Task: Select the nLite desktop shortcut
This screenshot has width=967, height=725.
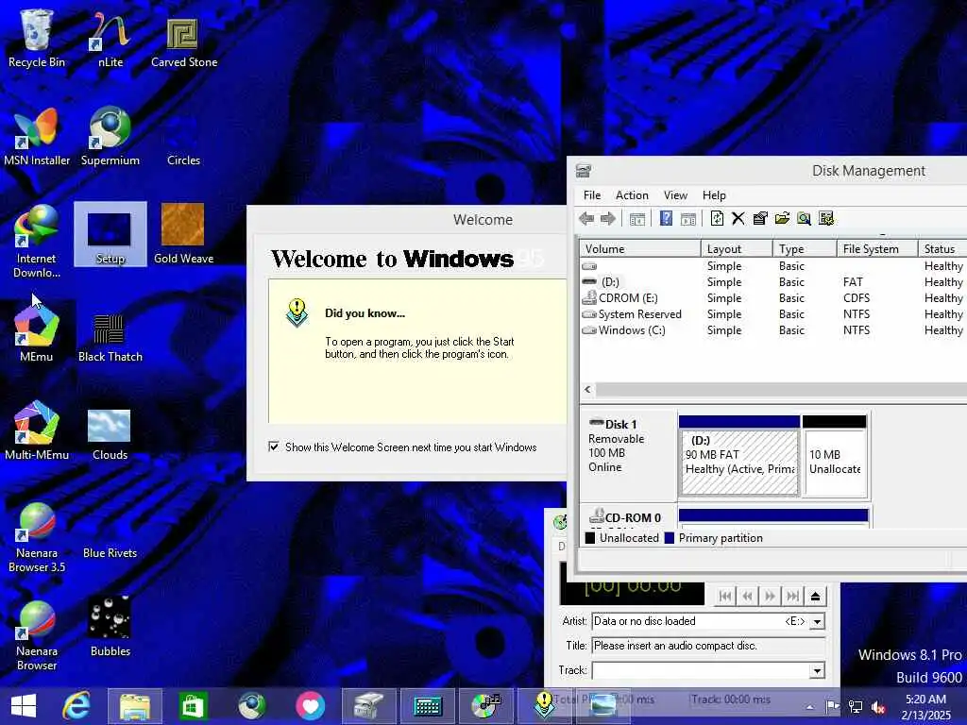Action: [110, 40]
